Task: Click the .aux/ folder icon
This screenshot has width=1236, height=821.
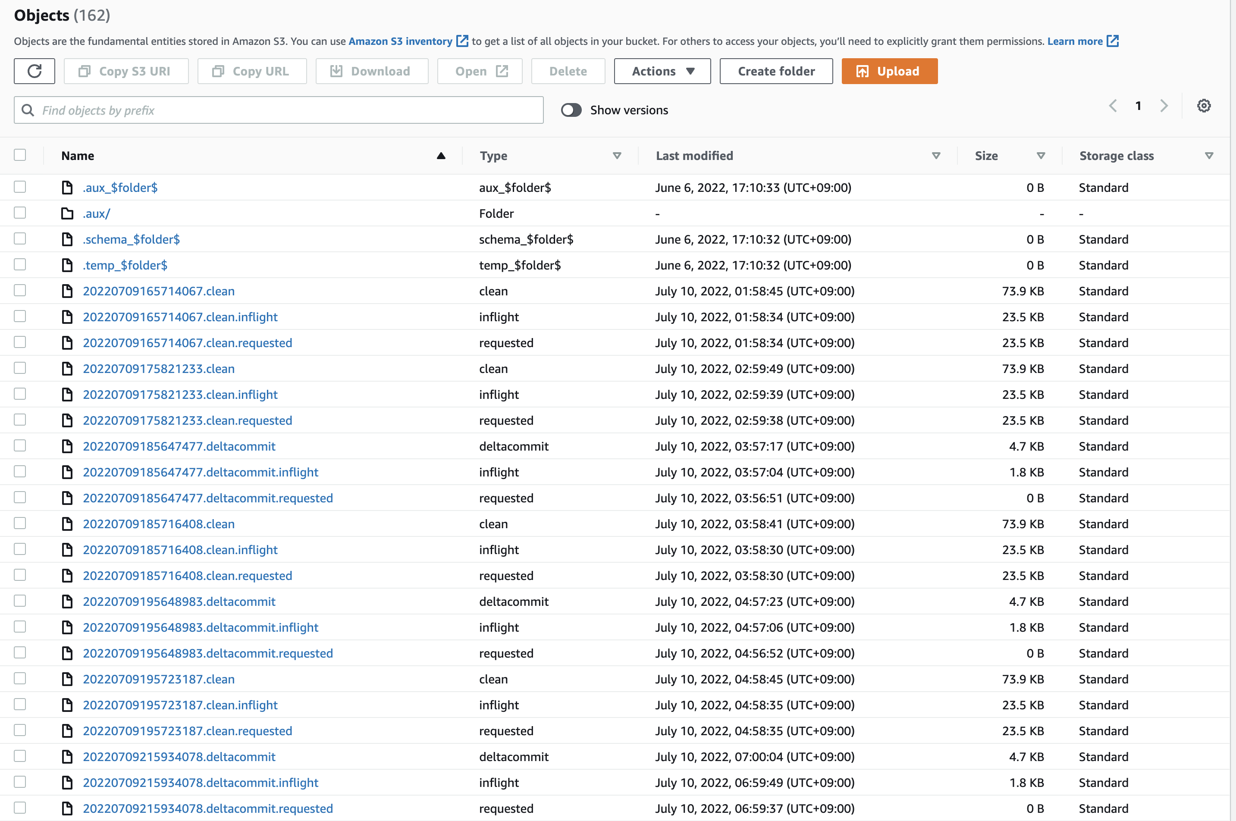Action: 67,213
